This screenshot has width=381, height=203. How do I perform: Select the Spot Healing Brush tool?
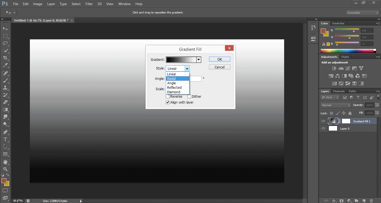(x=5, y=73)
